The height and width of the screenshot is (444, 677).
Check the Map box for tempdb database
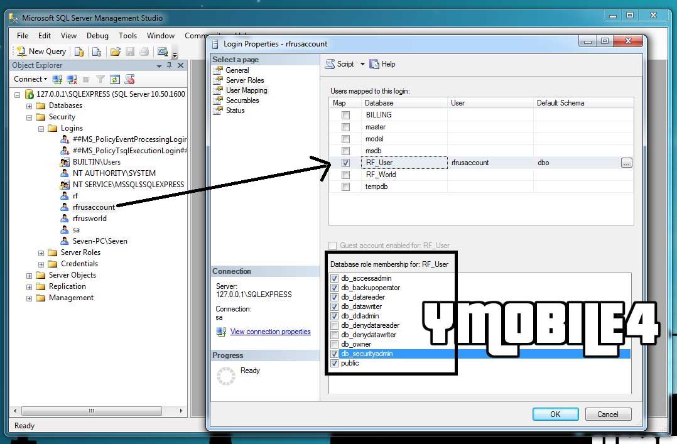[345, 187]
